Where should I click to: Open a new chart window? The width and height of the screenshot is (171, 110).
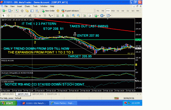3,11
